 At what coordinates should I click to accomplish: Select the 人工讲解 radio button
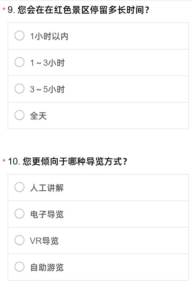click(x=19, y=187)
